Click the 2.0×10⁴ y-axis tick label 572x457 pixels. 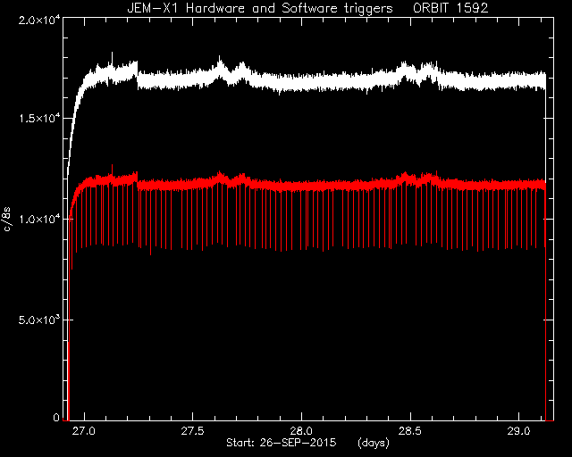(x=39, y=20)
